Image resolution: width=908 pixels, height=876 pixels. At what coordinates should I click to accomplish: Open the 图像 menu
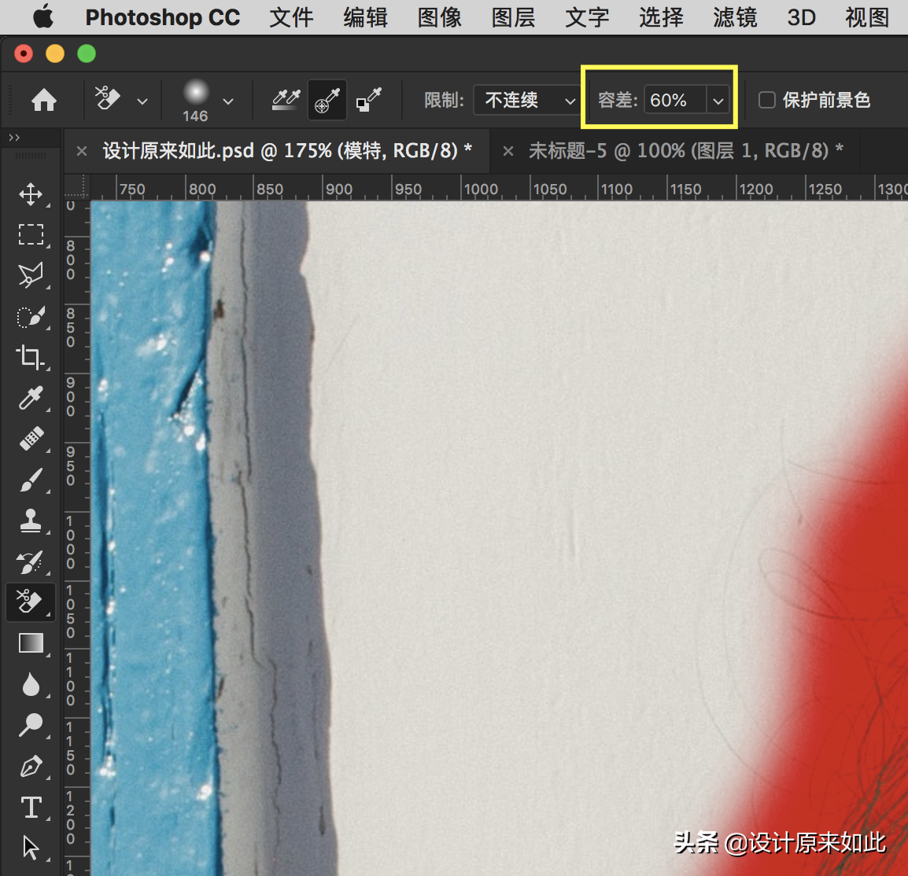click(440, 17)
